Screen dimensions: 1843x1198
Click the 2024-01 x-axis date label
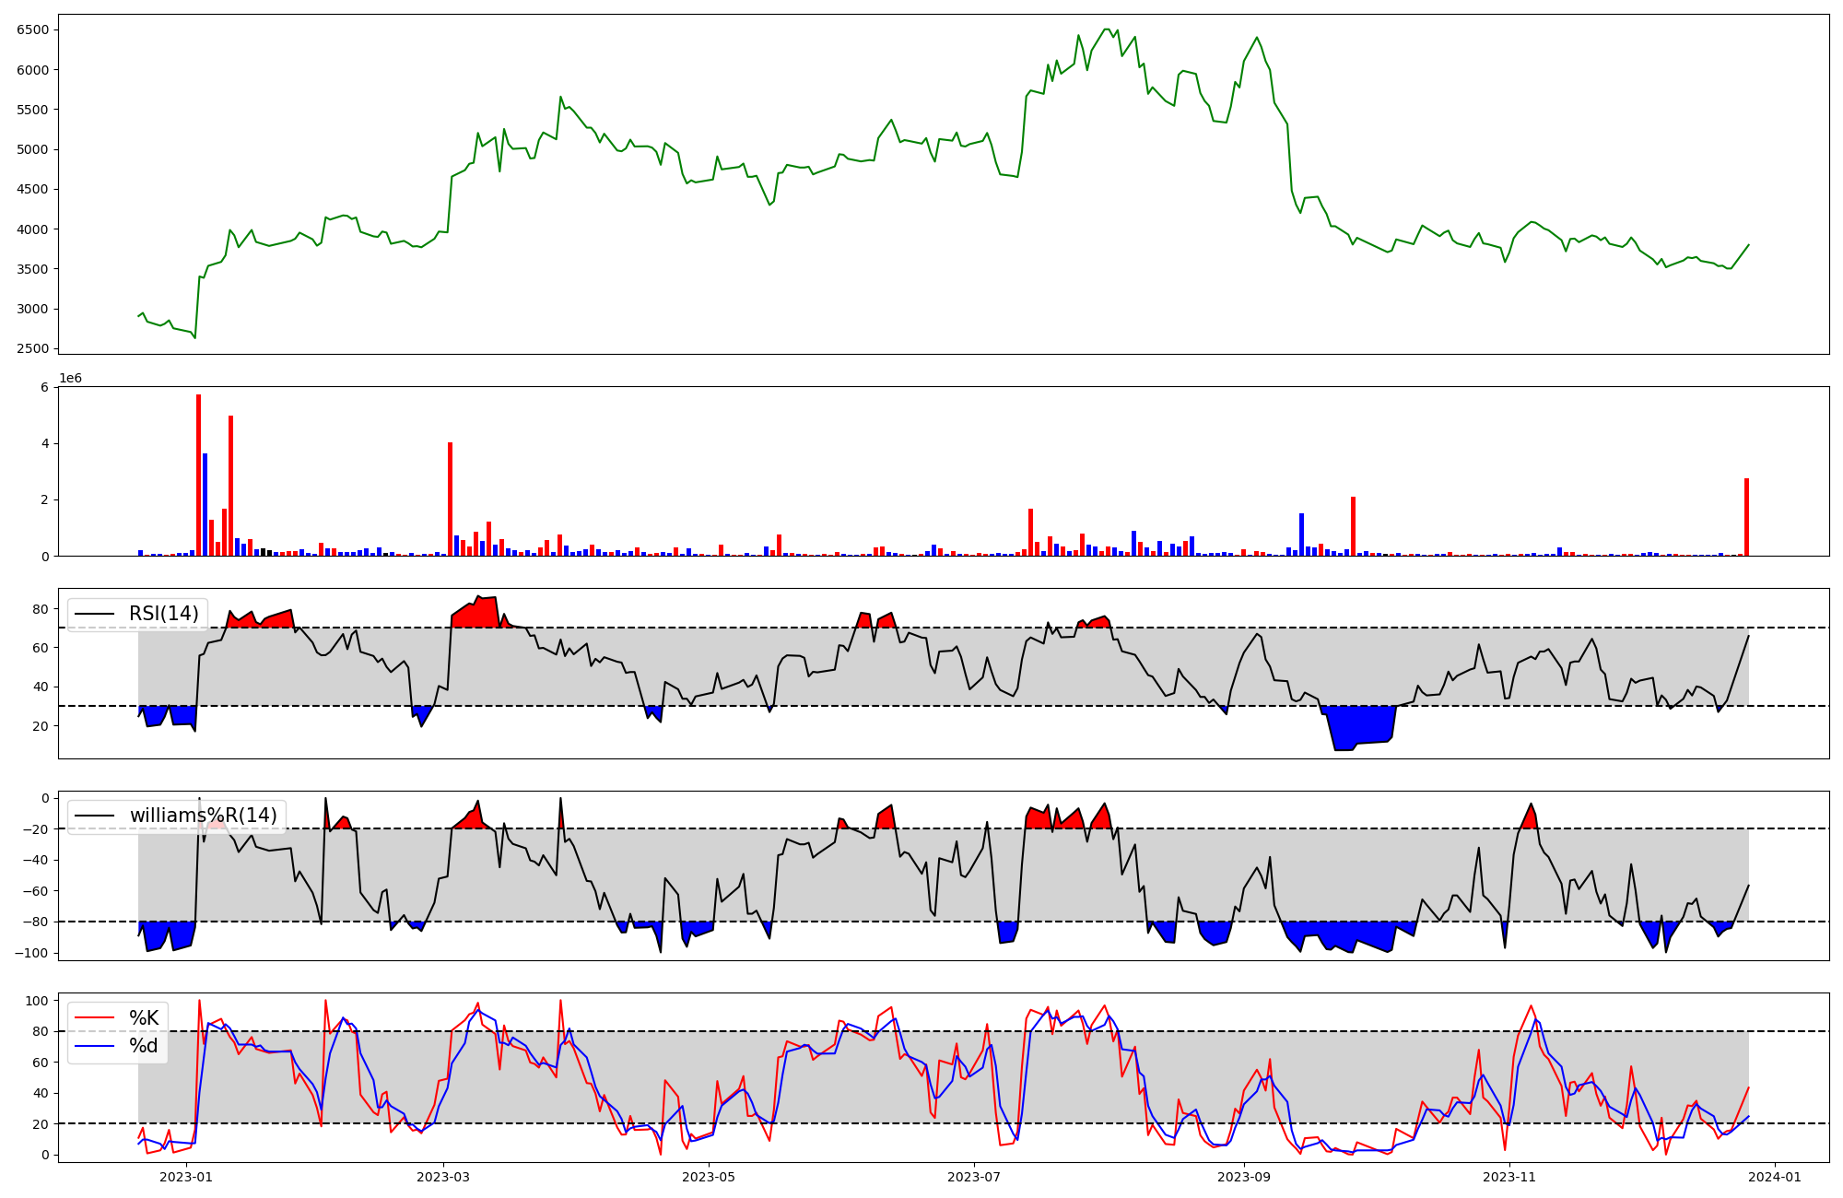(1776, 1177)
